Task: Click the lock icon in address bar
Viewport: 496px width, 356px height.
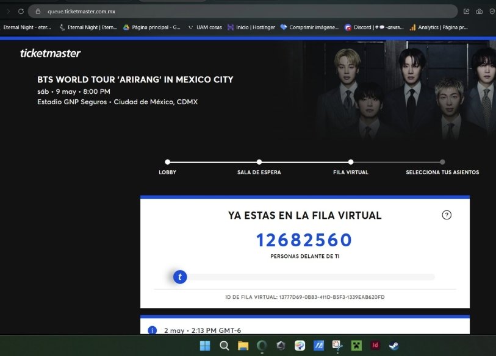Action: point(38,12)
